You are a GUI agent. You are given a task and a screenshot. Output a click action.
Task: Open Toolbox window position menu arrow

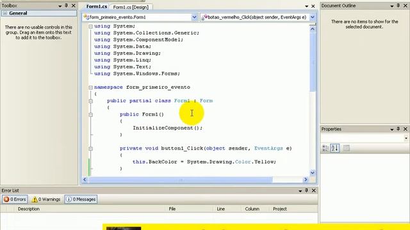[x=60, y=6]
